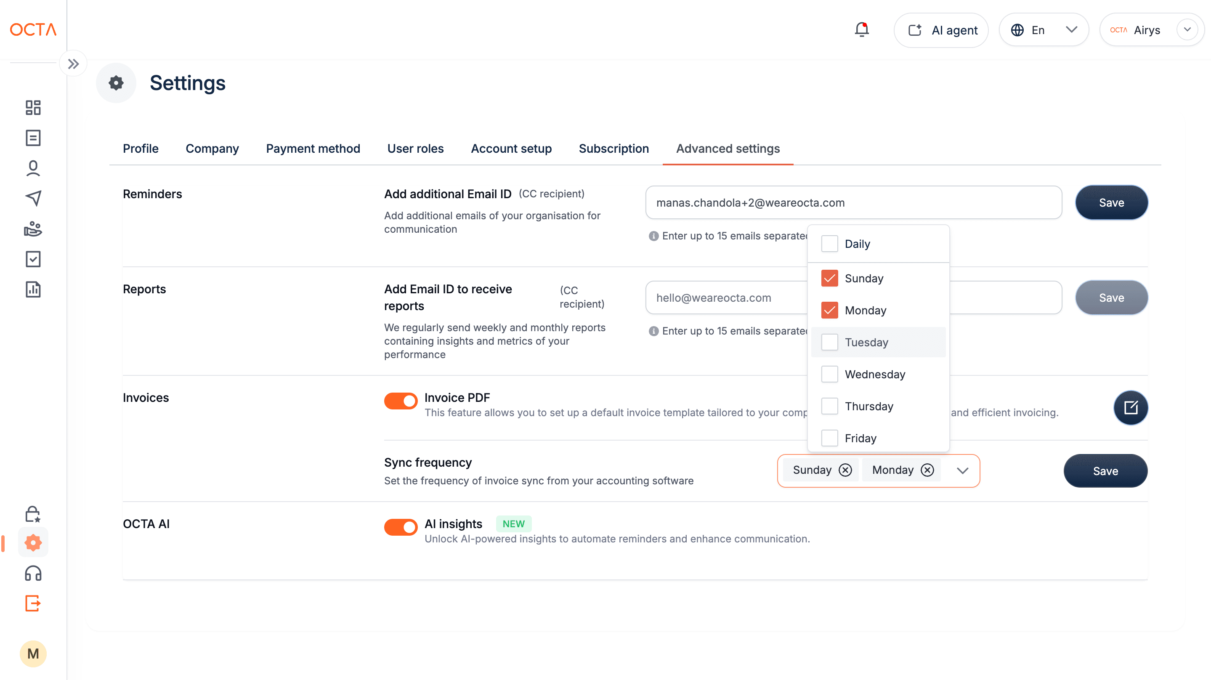Image resolution: width=1211 pixels, height=680 pixels.
Task: Open the lock-star icon in sidebar
Action: click(33, 513)
